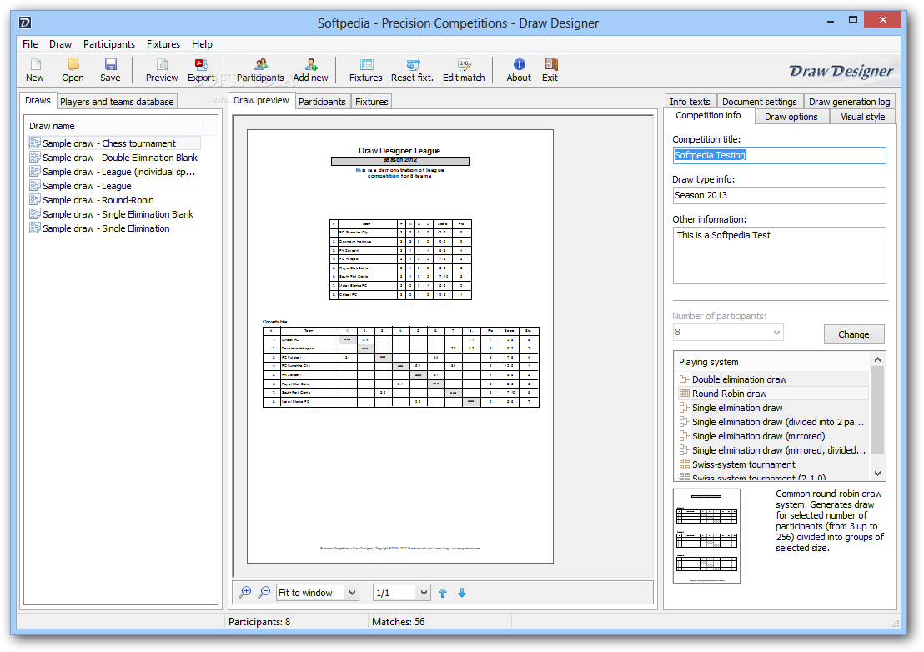Click the Change button

point(854,334)
